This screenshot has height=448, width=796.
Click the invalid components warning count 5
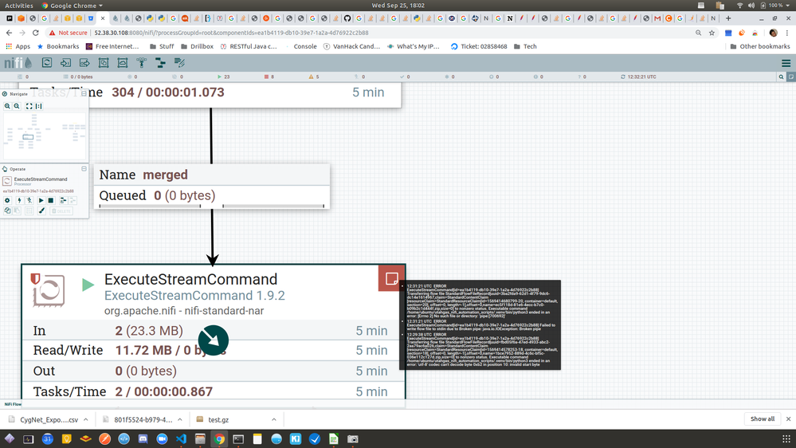tap(314, 77)
